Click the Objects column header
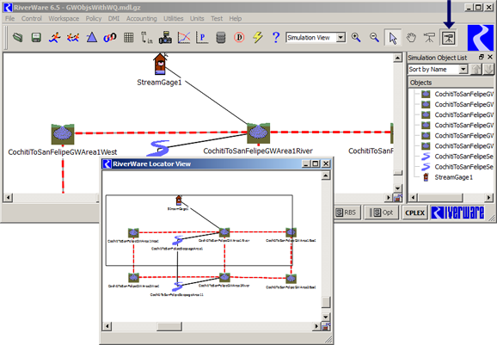The image size is (497, 345). click(x=451, y=83)
